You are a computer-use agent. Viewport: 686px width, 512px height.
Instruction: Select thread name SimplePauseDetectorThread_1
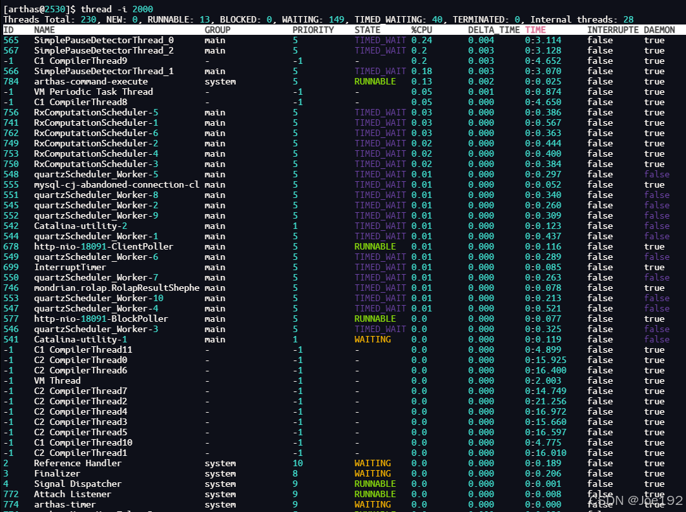pos(104,71)
